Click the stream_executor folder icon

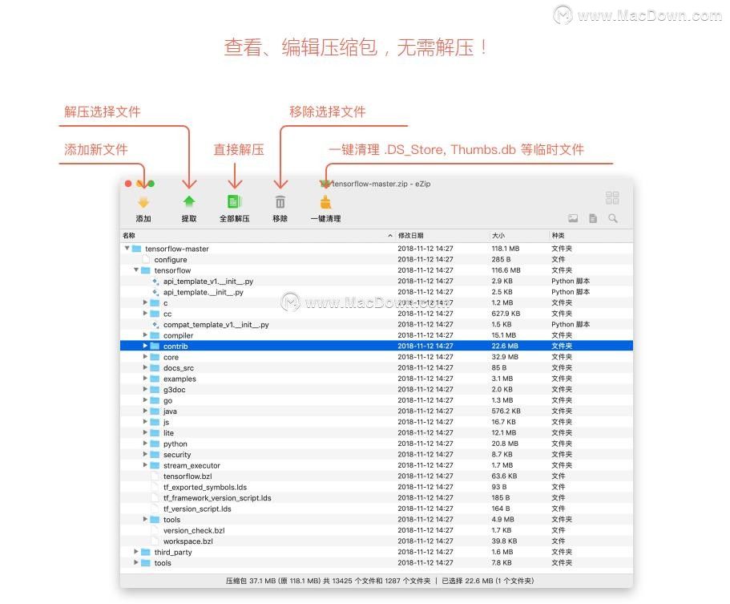pos(155,465)
